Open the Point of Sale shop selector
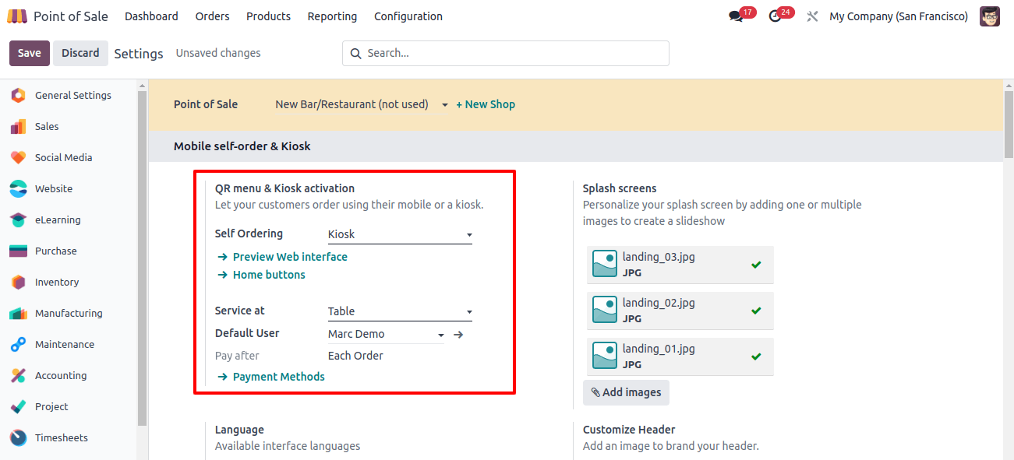1014x460 pixels. [362, 104]
